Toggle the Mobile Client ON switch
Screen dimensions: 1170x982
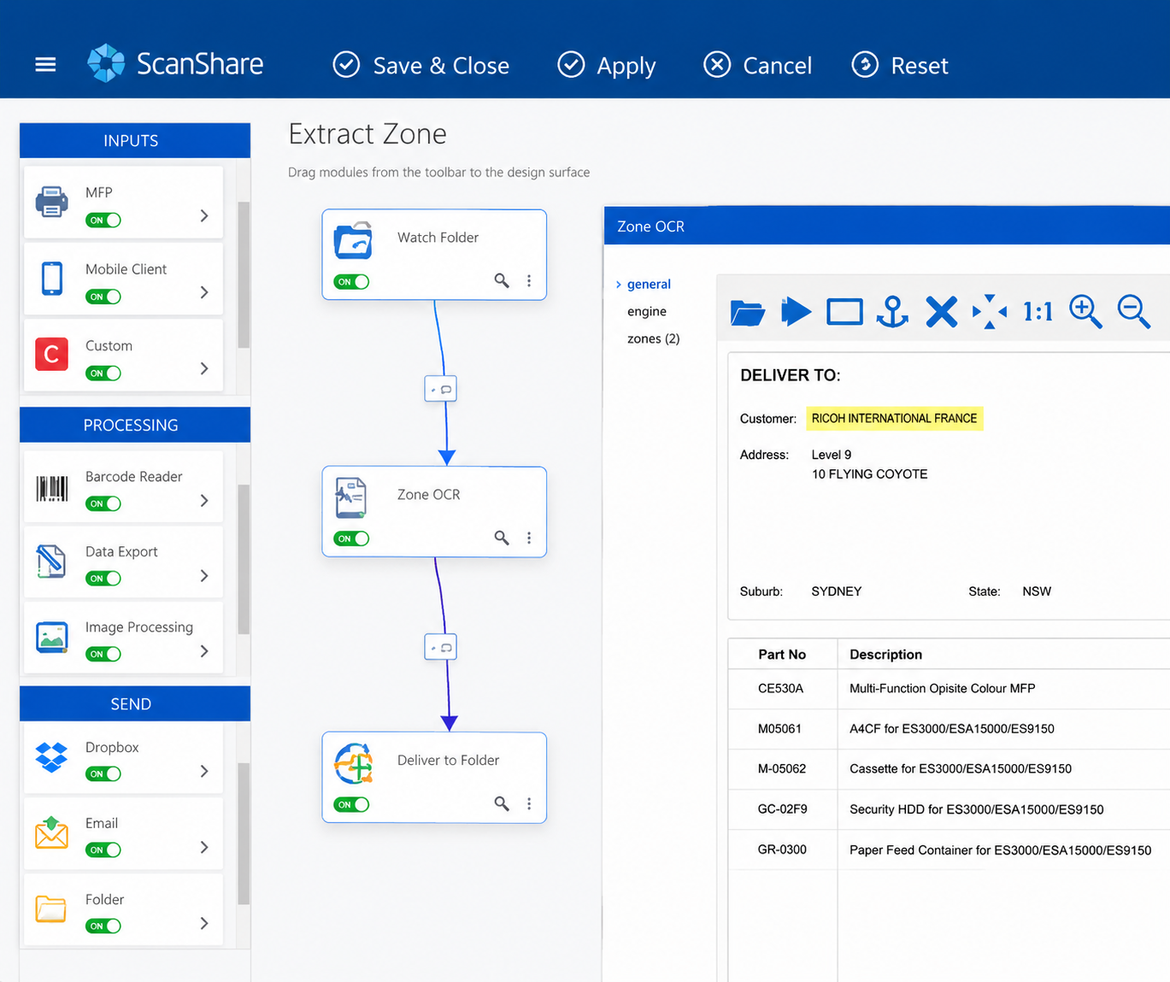[103, 297]
